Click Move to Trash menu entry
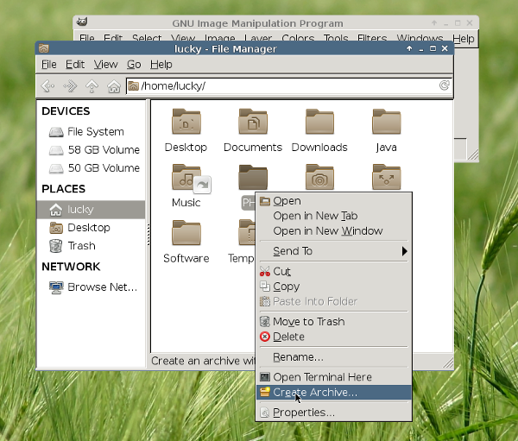Viewport: 518px width, 441px height. coord(308,322)
